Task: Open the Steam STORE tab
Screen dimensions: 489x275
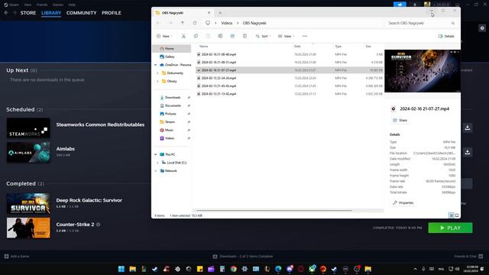Action: (x=28, y=13)
